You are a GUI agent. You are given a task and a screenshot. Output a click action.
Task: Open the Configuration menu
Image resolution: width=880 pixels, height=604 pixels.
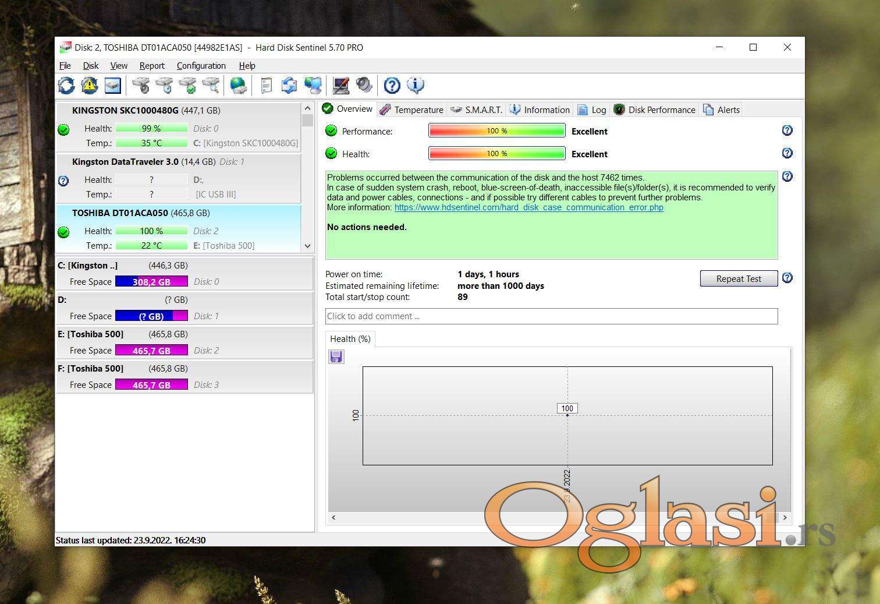201,66
